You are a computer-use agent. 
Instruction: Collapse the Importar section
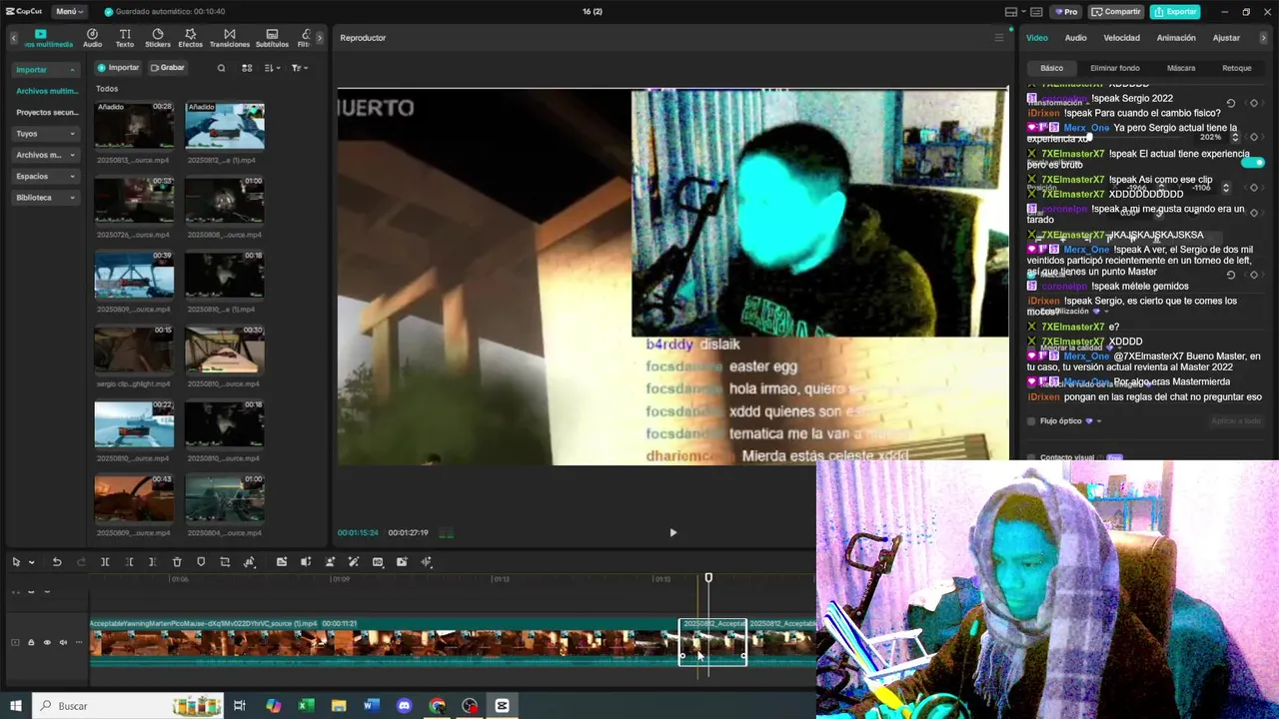[46, 70]
